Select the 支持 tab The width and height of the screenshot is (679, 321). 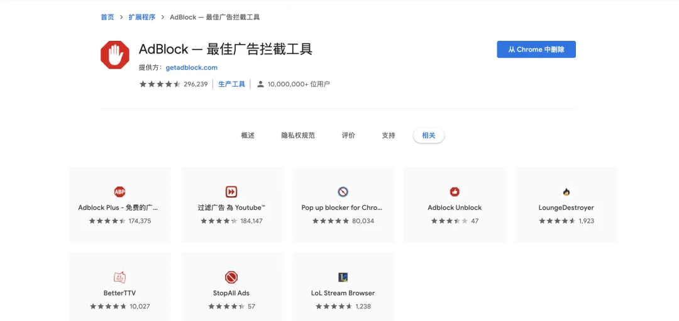(x=389, y=136)
